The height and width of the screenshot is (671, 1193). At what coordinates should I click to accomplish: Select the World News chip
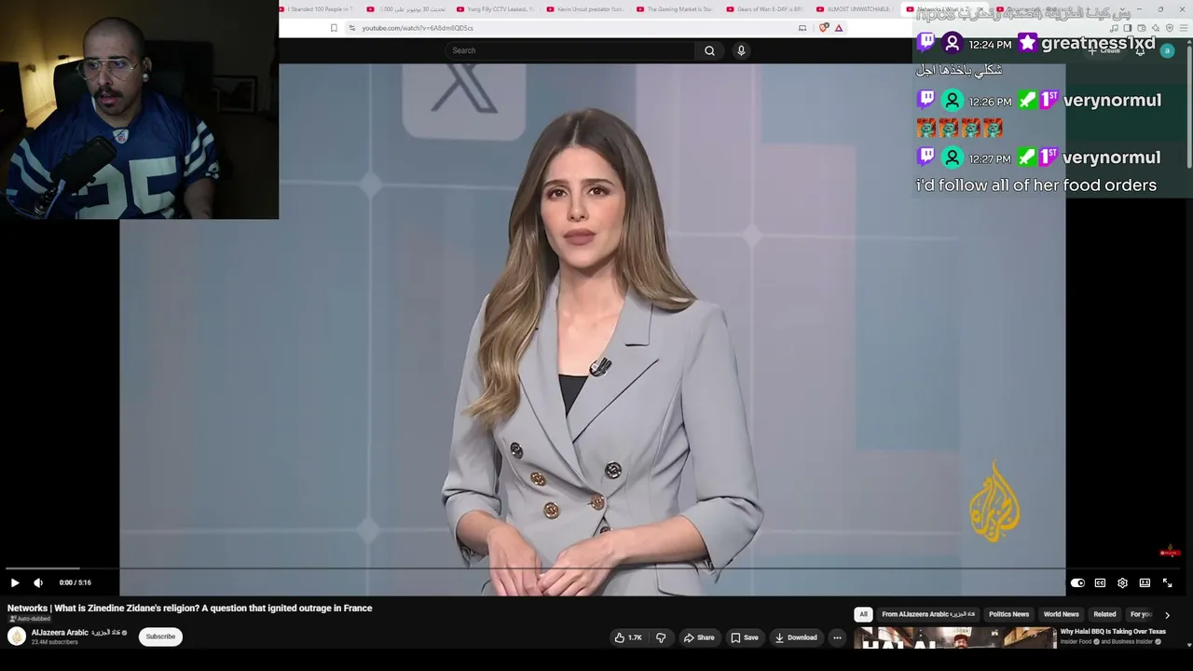[x=1061, y=614]
